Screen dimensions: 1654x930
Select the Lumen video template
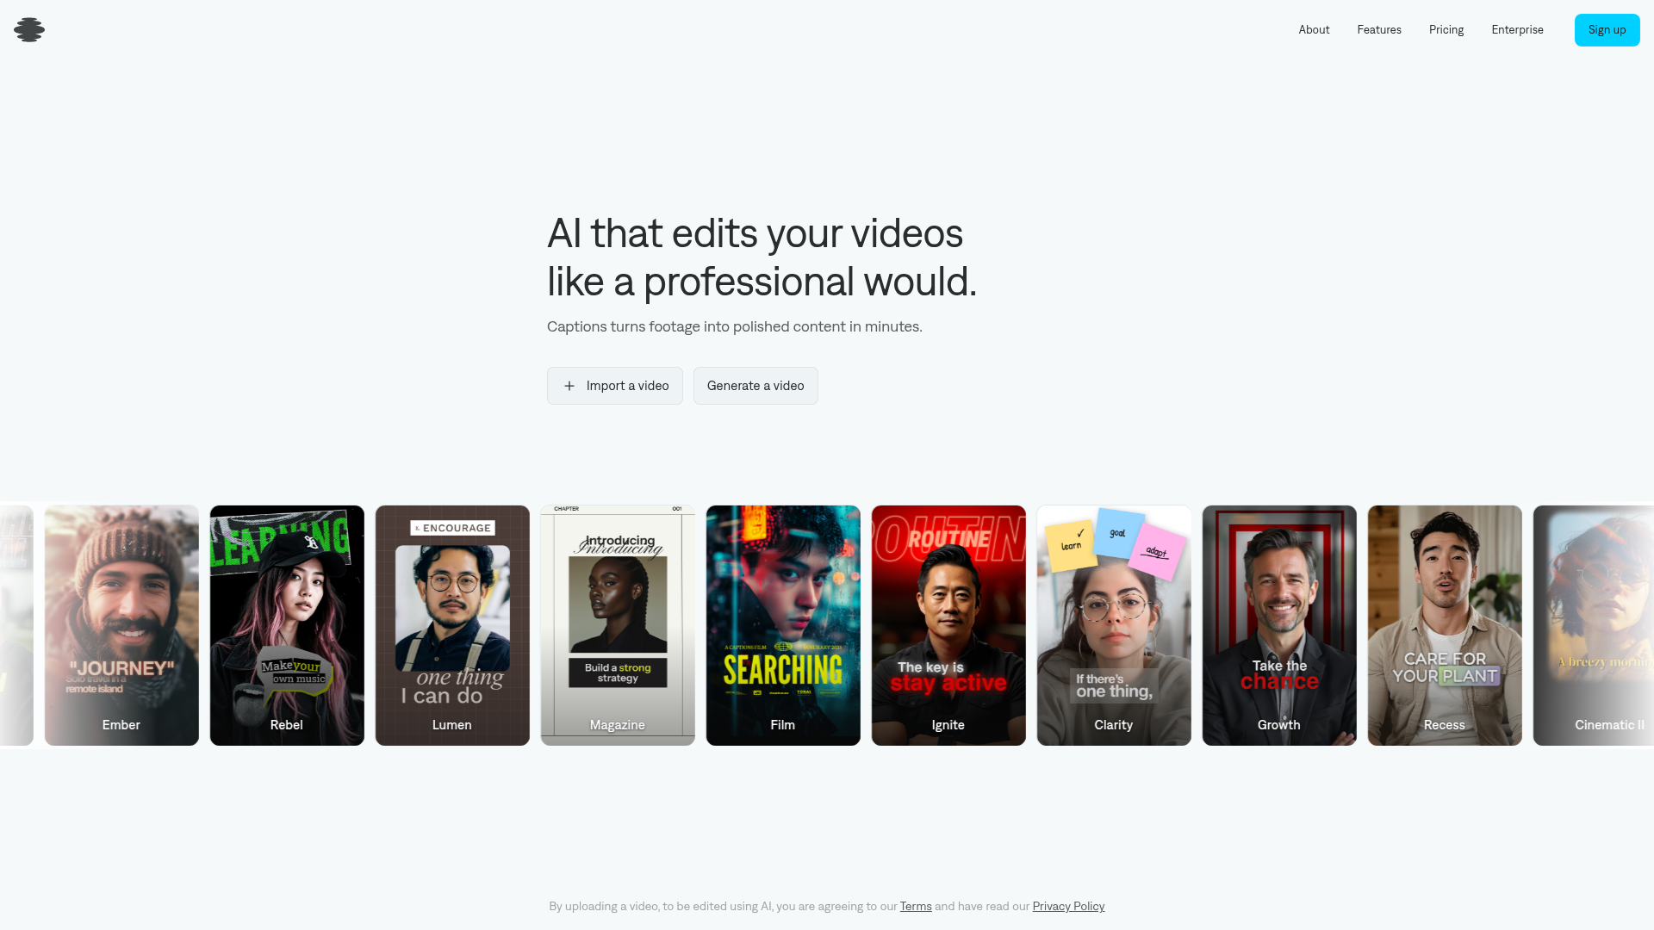point(452,625)
